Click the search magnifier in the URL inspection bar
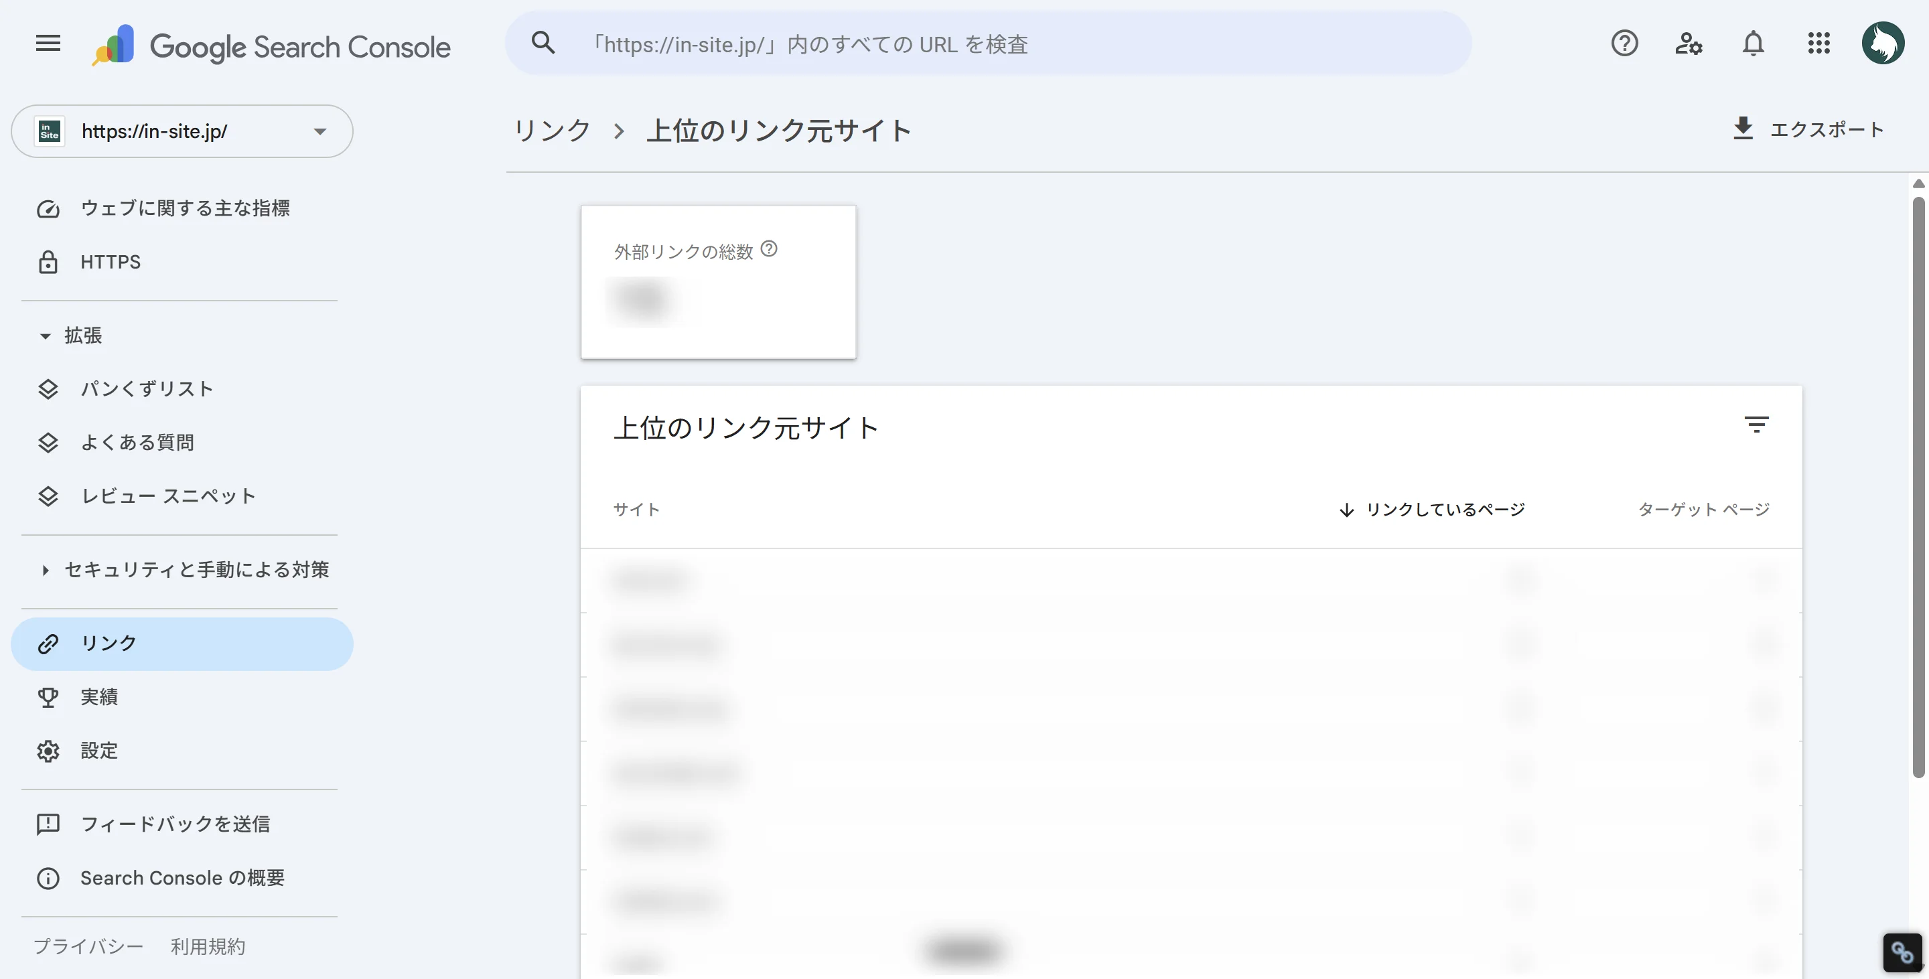Screen dimensions: 1929x979 point(545,44)
